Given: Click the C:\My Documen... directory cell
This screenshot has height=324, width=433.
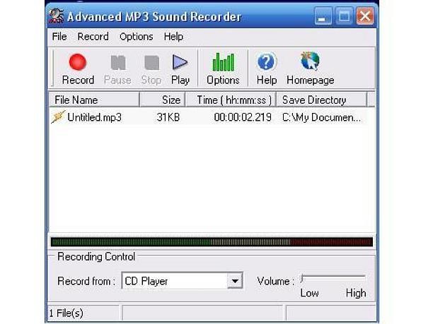Looking at the screenshot, I should point(321,117).
